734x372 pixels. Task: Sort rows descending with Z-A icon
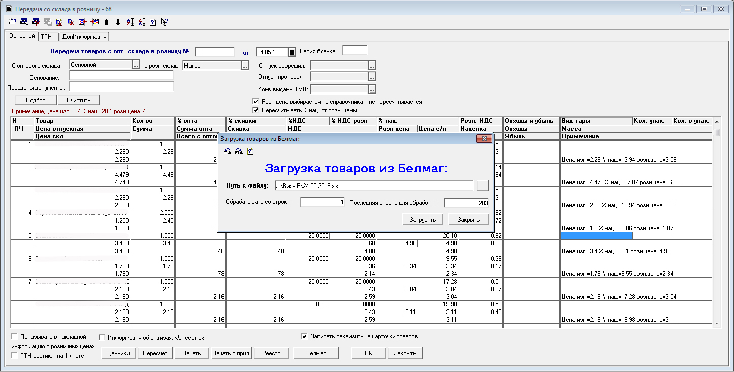click(x=141, y=22)
